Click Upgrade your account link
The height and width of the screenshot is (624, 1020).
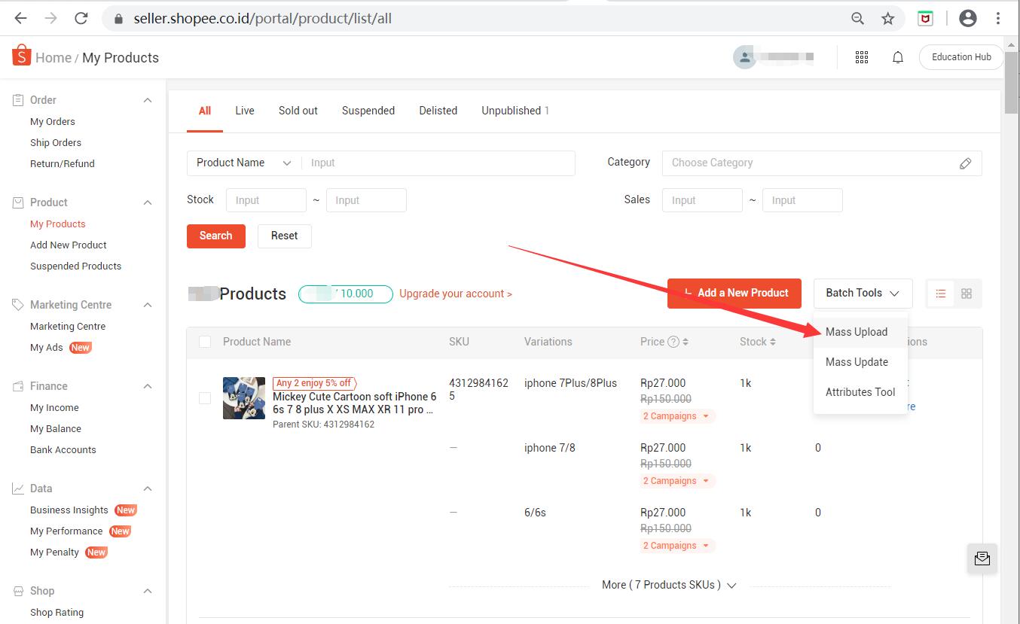456,294
